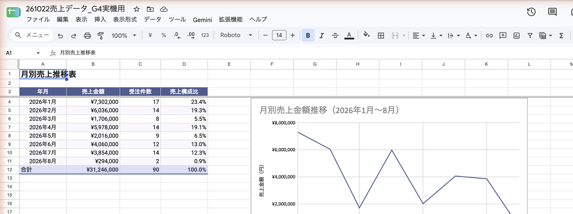The image size is (573, 214).
Task: Click the move to folder icon
Action: click(x=150, y=9)
